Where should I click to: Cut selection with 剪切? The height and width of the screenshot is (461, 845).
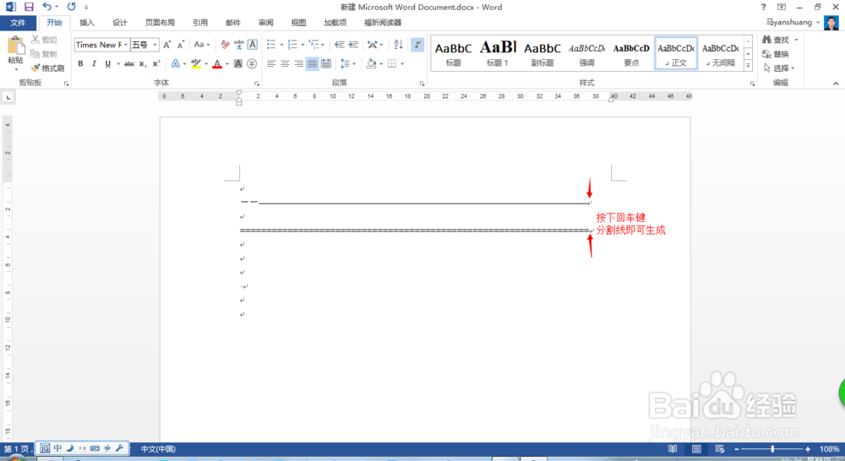click(x=44, y=40)
